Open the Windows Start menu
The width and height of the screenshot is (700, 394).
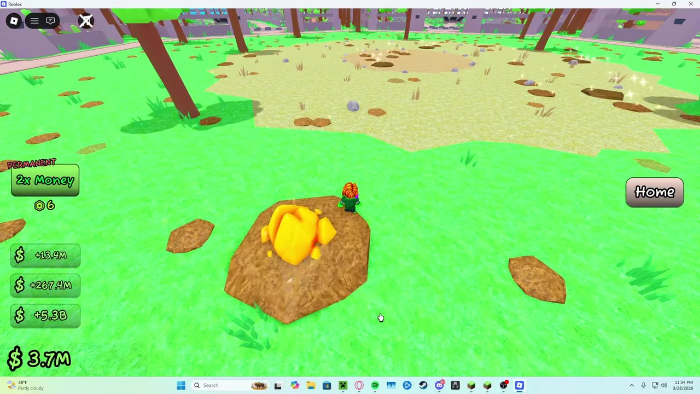181,385
